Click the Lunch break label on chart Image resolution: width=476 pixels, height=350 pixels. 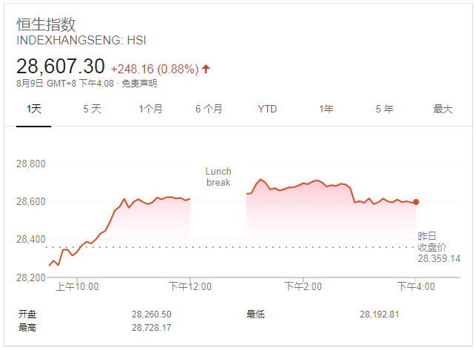pyautogui.click(x=218, y=177)
